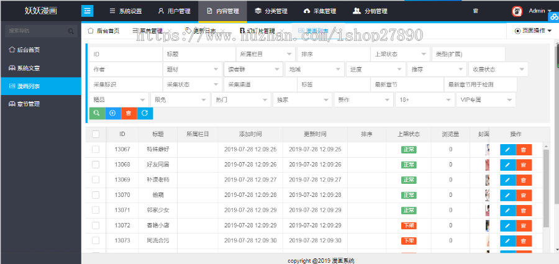The image size is (559, 264).
Task: Open the 分类管理 top menu
Action: tap(271, 11)
